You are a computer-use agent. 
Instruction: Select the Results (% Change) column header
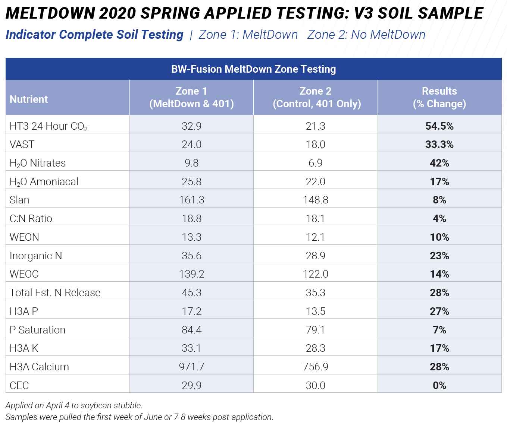(439, 97)
